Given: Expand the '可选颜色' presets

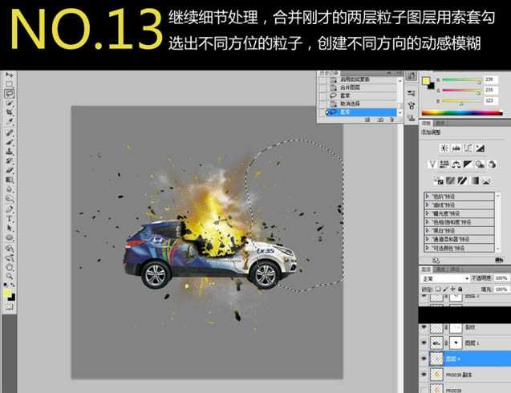Looking at the screenshot, I should click(428, 248).
